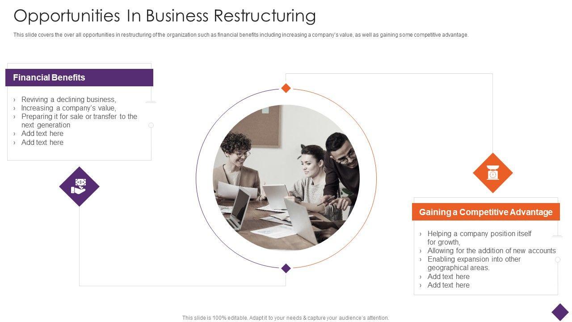Click the Financial Benefits purple header
The image size is (572, 322).
pyautogui.click(x=79, y=77)
